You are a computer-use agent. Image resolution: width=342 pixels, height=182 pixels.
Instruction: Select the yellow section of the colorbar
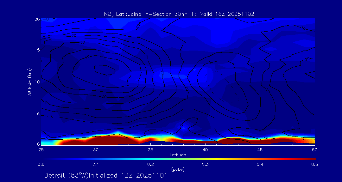[218, 158]
